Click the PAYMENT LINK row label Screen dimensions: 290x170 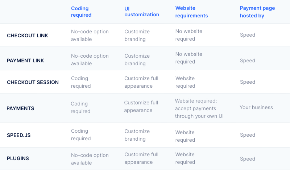pos(25,61)
